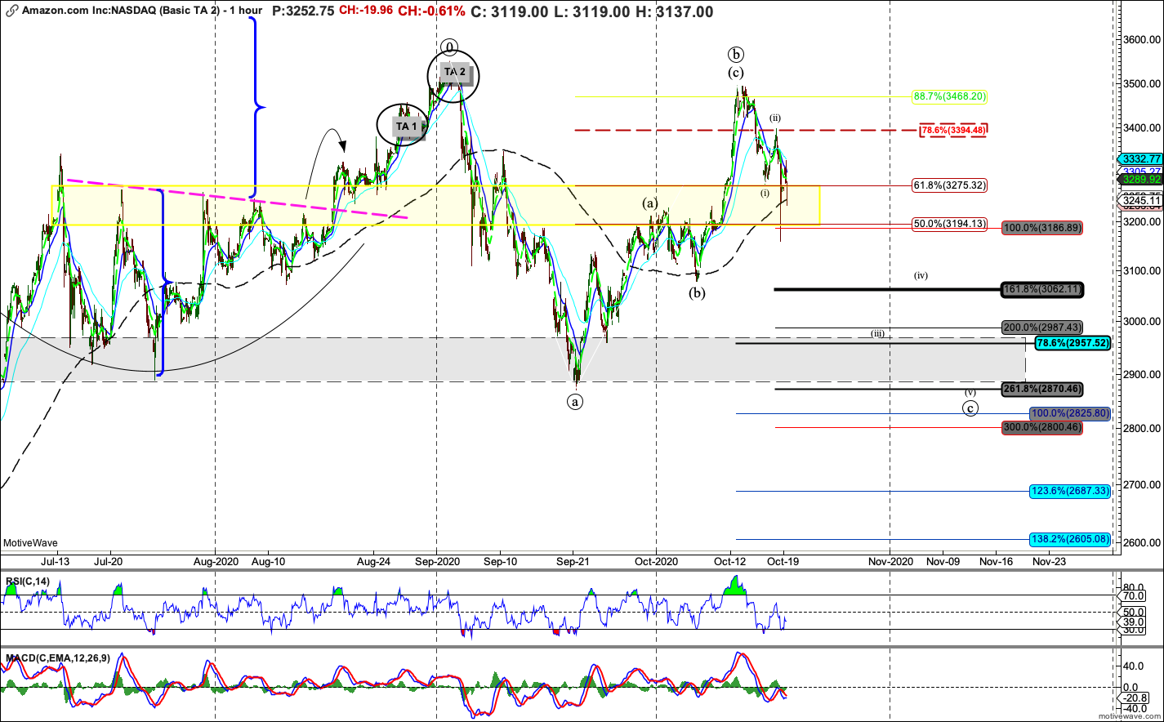Click the cyan 78.6%(2957.52) label
Screen dimensions: 1164x722
click(x=1073, y=343)
